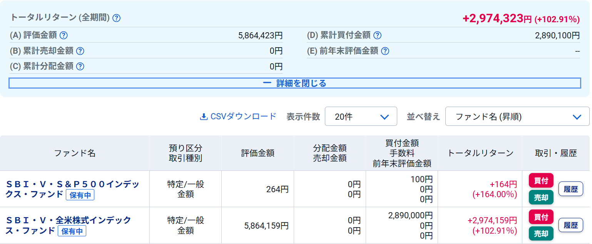Click the トータルリターン column header

point(480,153)
